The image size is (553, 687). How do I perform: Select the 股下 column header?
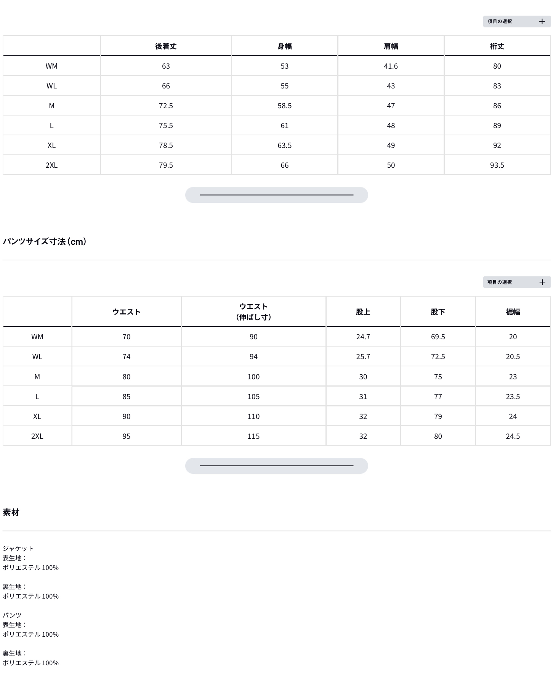tap(438, 312)
